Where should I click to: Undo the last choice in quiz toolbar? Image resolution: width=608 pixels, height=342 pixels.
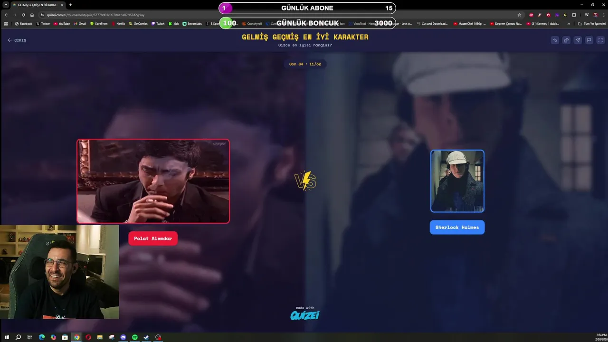point(555,40)
